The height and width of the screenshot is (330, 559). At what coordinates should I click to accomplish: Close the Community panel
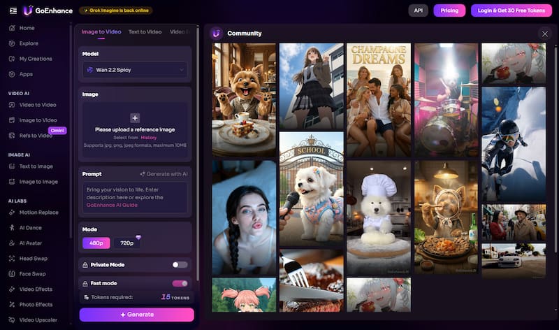545,34
